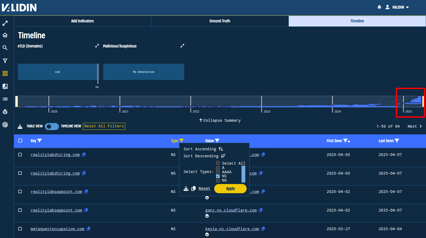Copy first realitylabsappoint.com key
Image resolution: width=426 pixels, height=238 pixels.
[x=86, y=192]
